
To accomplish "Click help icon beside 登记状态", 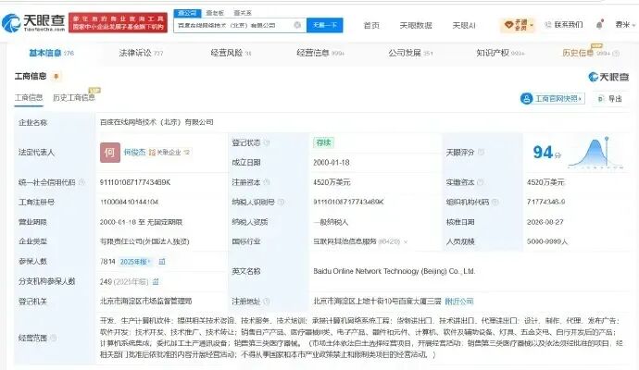I will tap(267, 142).
